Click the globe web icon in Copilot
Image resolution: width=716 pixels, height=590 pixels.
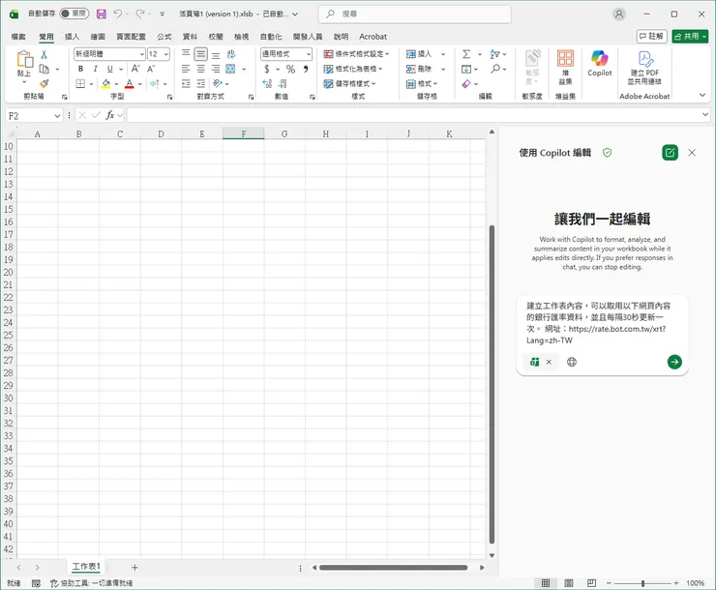572,362
